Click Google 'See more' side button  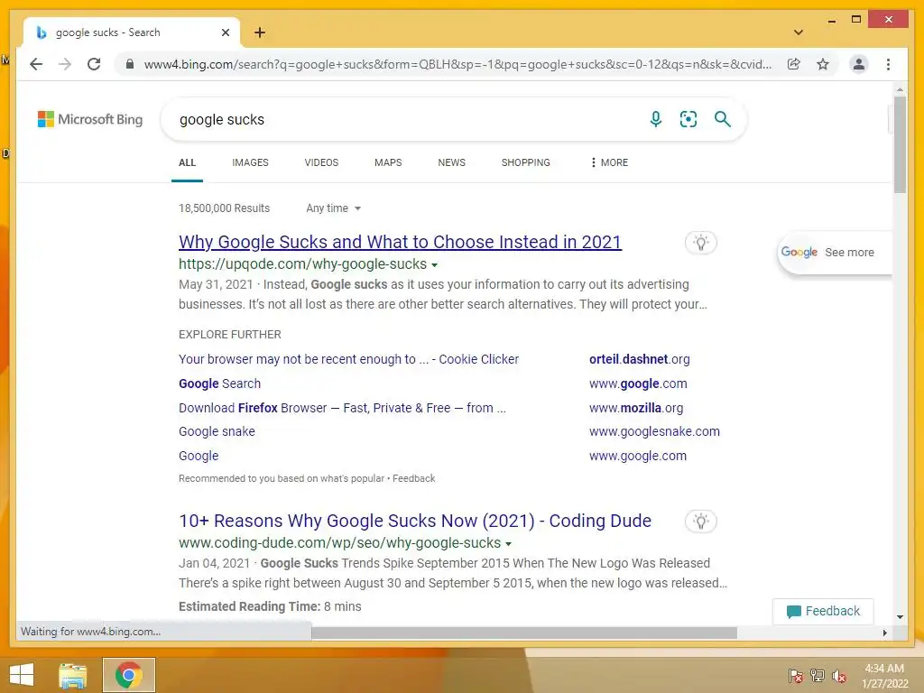tap(834, 253)
